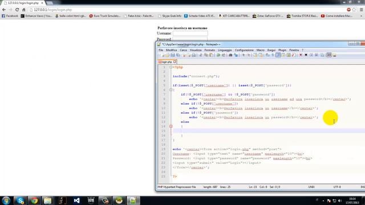Click the Open file folder icon in Notepad++

click(167, 55)
